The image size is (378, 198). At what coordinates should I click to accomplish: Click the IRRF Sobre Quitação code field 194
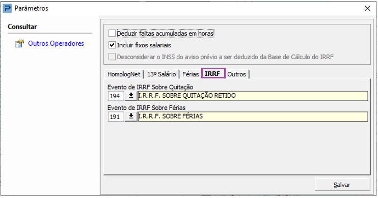pos(116,96)
